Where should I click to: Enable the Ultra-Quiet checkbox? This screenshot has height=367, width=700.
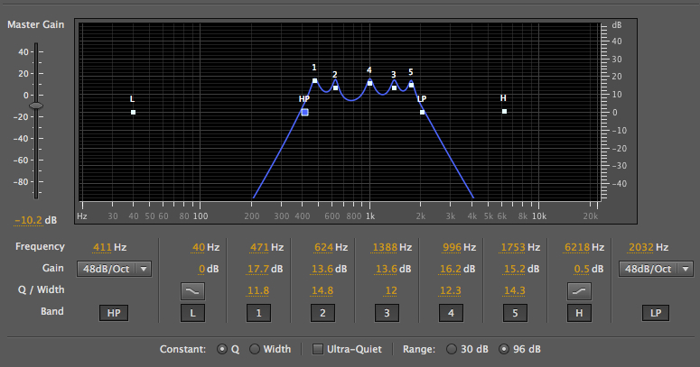pos(318,349)
